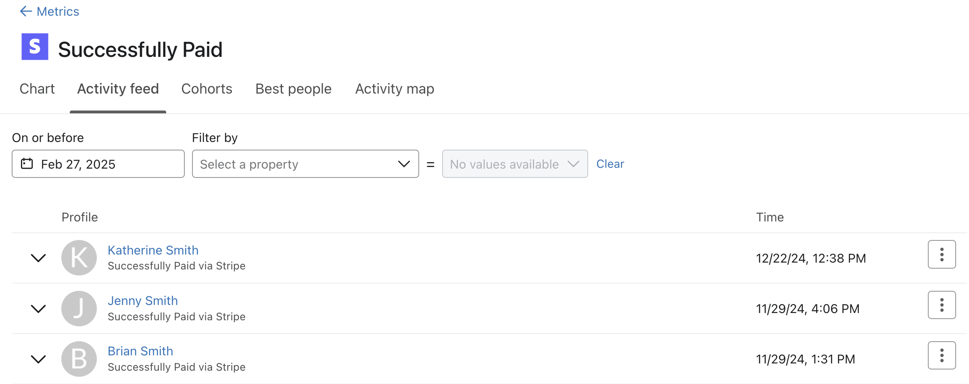Open the No values available dropdown
This screenshot has height=384, width=969.
coord(514,164)
